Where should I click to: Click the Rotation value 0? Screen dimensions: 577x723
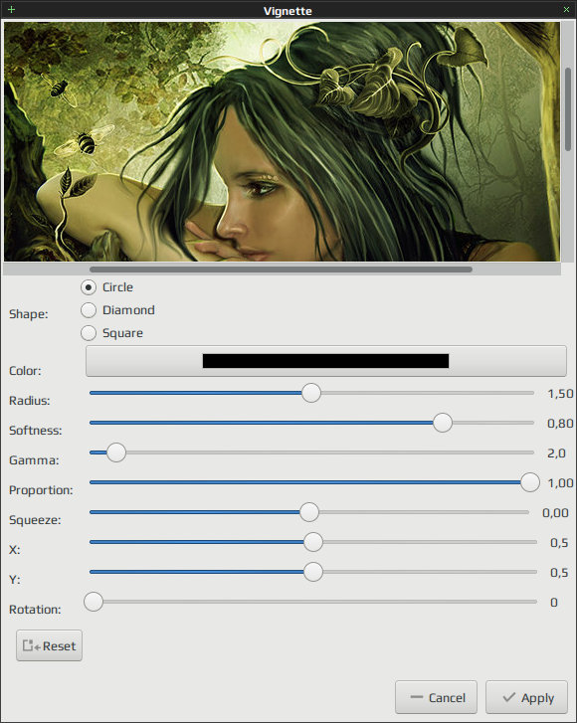554,603
